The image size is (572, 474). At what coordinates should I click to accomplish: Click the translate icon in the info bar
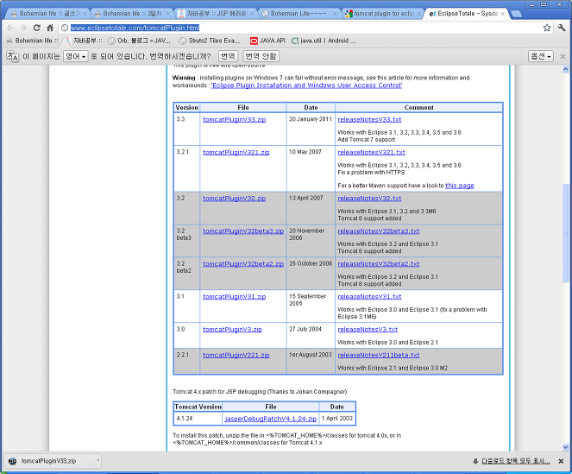(12, 56)
